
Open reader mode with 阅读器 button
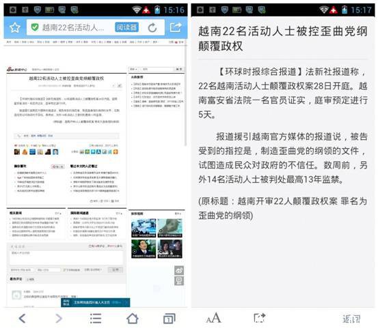(x=126, y=27)
